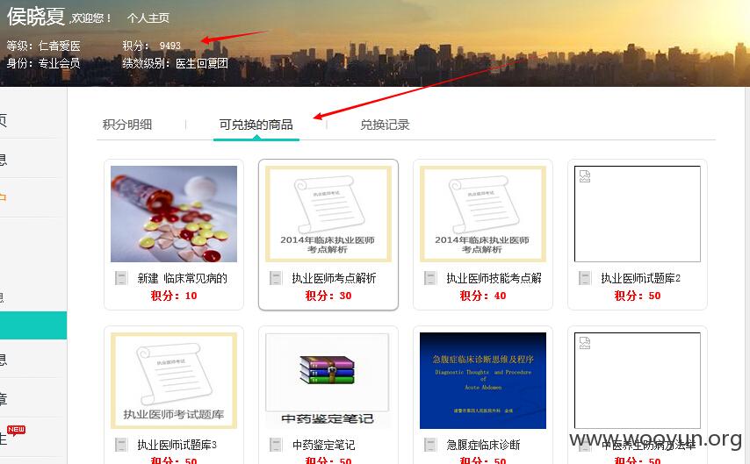Open the 执业医师技能考点解 product thumbnail
The image size is (750, 464).
tap(483, 214)
